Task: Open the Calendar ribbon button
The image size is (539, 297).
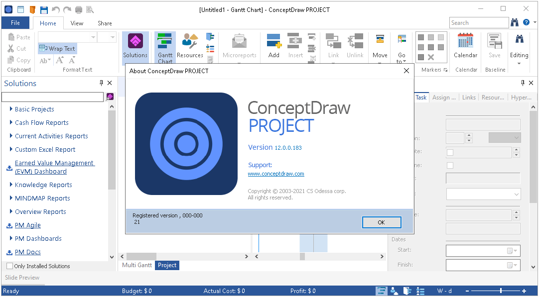Action: [x=465, y=46]
